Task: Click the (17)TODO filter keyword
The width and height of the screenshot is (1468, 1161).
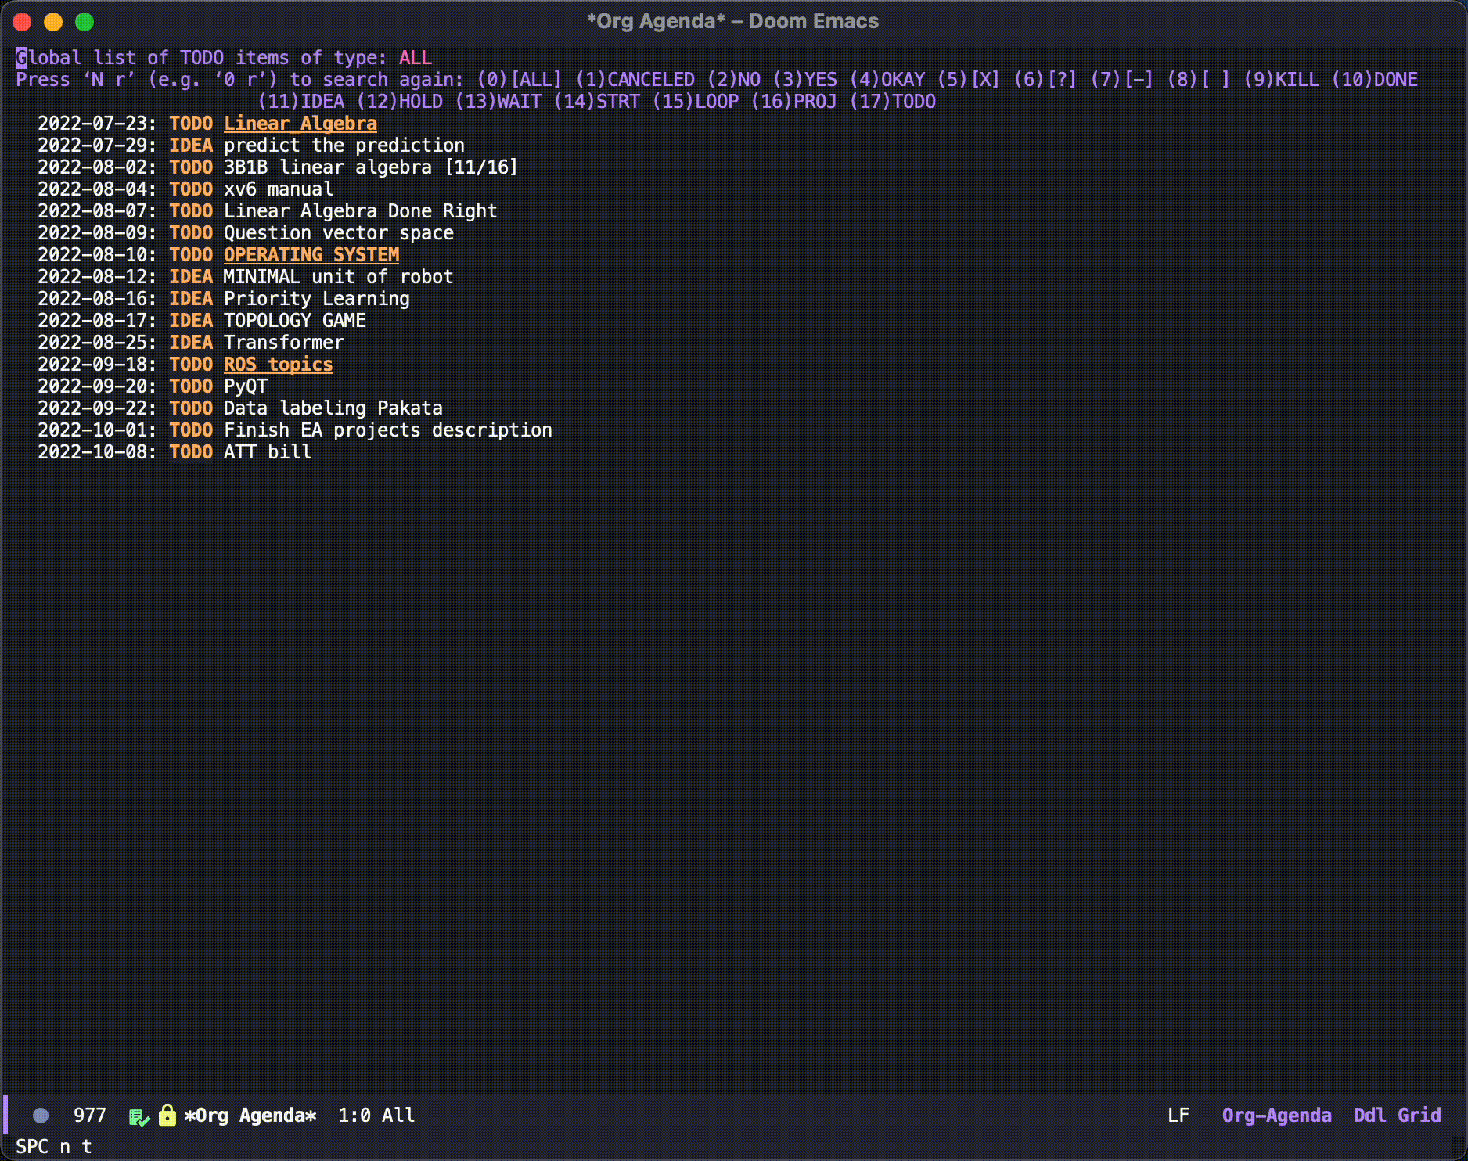Action: tap(893, 102)
